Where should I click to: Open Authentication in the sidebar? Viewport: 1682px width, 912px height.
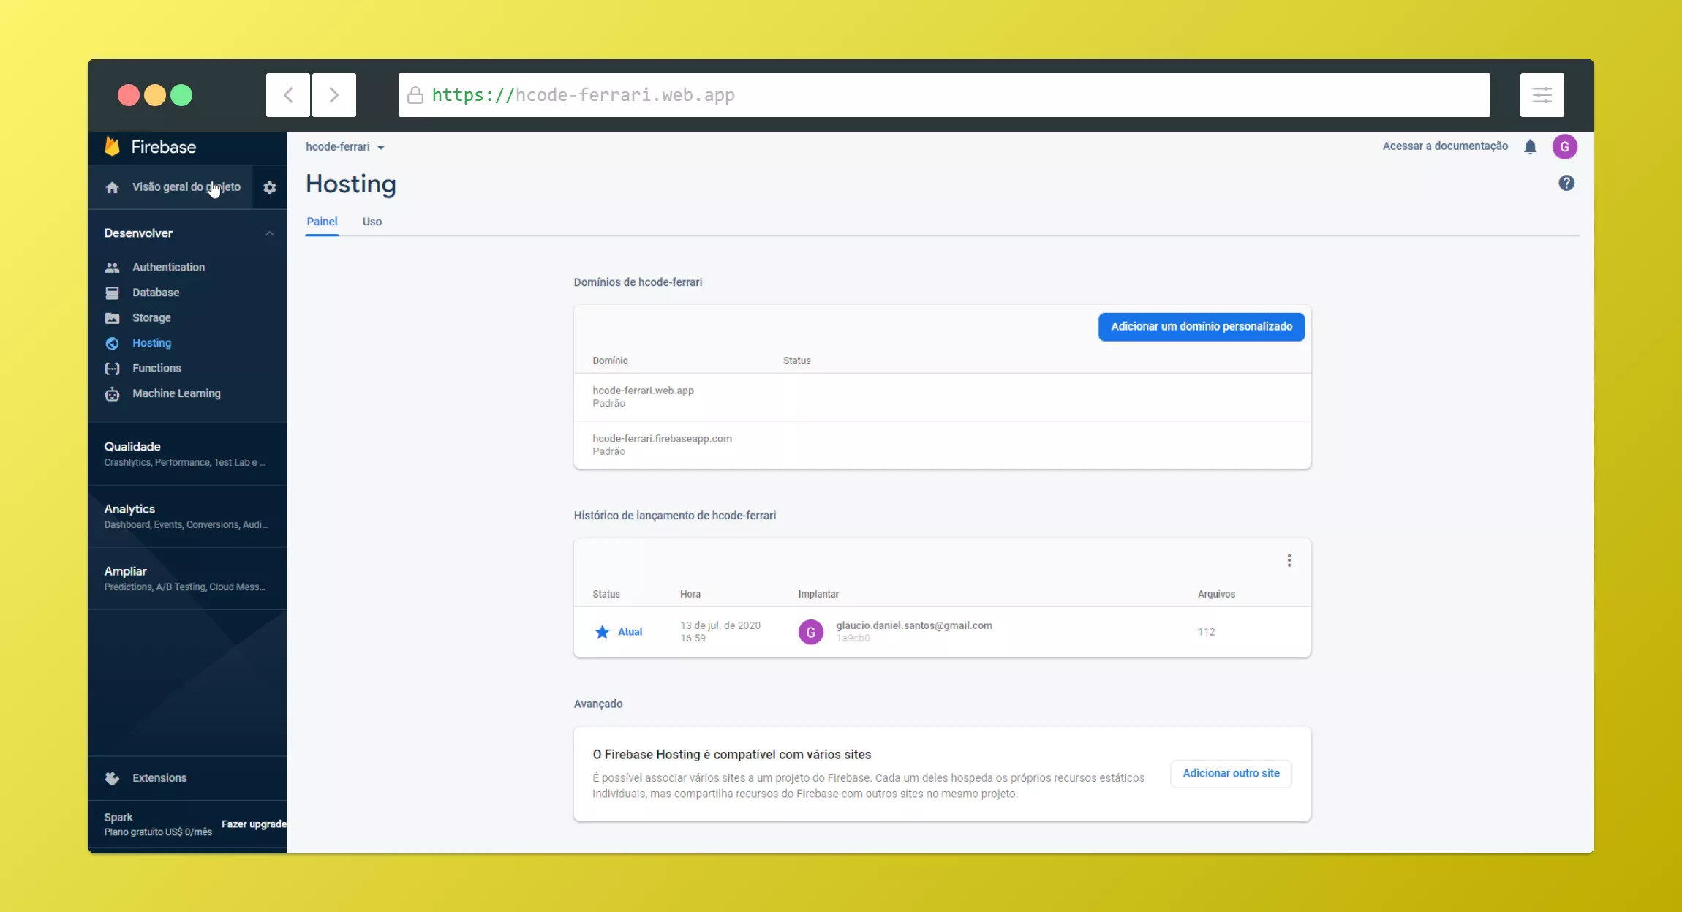(x=168, y=268)
